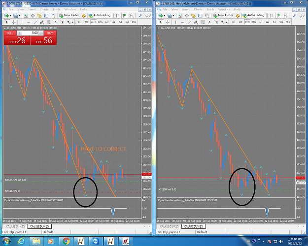Select horizontal line tool in FXDD window
The height and width of the screenshot is (246, 308).
[x=29, y=22]
